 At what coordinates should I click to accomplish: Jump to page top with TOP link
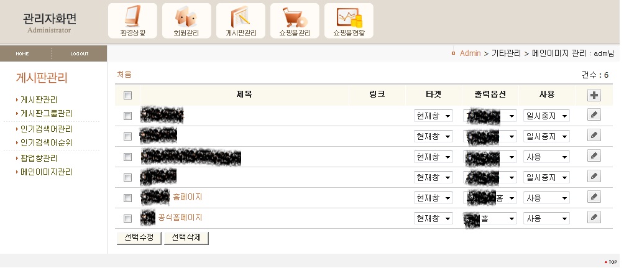(x=610, y=262)
